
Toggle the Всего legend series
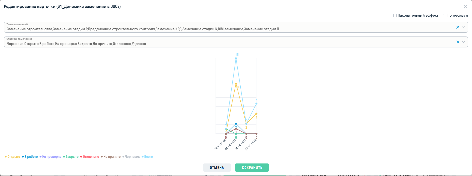click(x=147, y=157)
